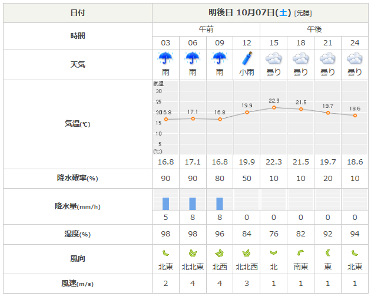Click the light rain folded umbrella icon at 12
The height and width of the screenshot is (296, 371).
(247, 58)
